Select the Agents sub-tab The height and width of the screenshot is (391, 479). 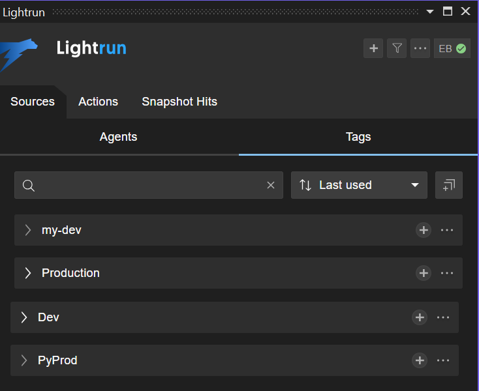pyautogui.click(x=118, y=137)
